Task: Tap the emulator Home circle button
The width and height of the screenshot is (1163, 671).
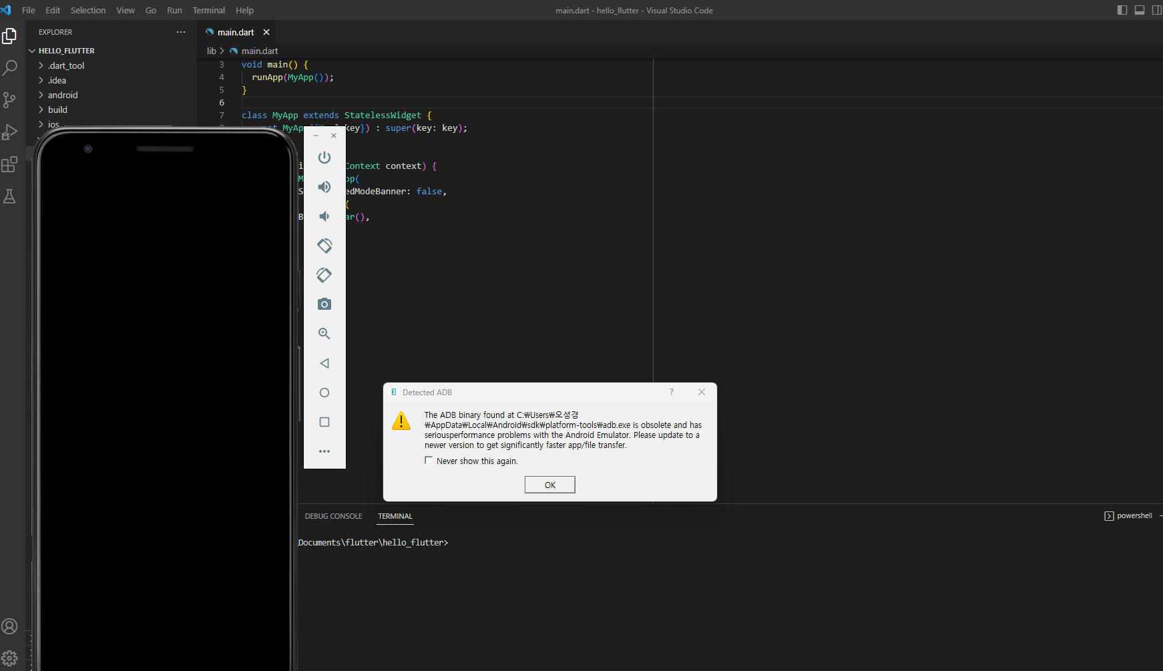Action: click(x=324, y=393)
